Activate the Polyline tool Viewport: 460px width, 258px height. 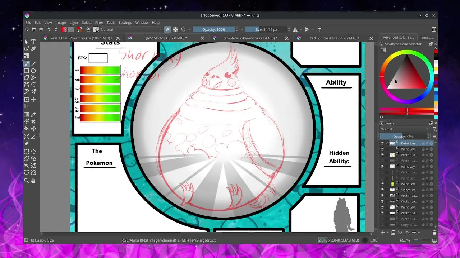point(33,78)
